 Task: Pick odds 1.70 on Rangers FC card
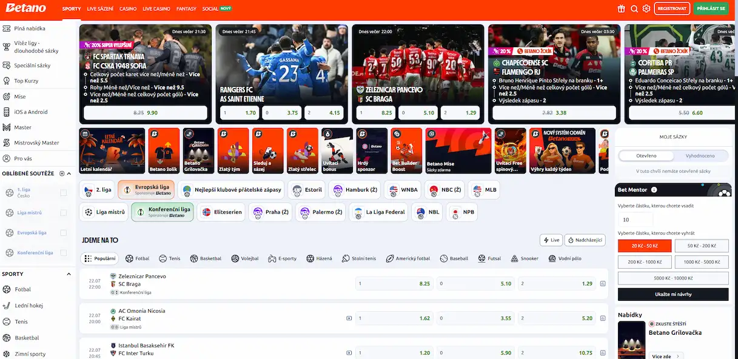(240, 113)
